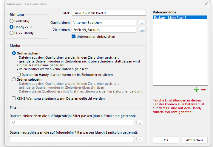Choose the PC -> Handy direction
Screen dimensions: 213x147
tap(12, 33)
